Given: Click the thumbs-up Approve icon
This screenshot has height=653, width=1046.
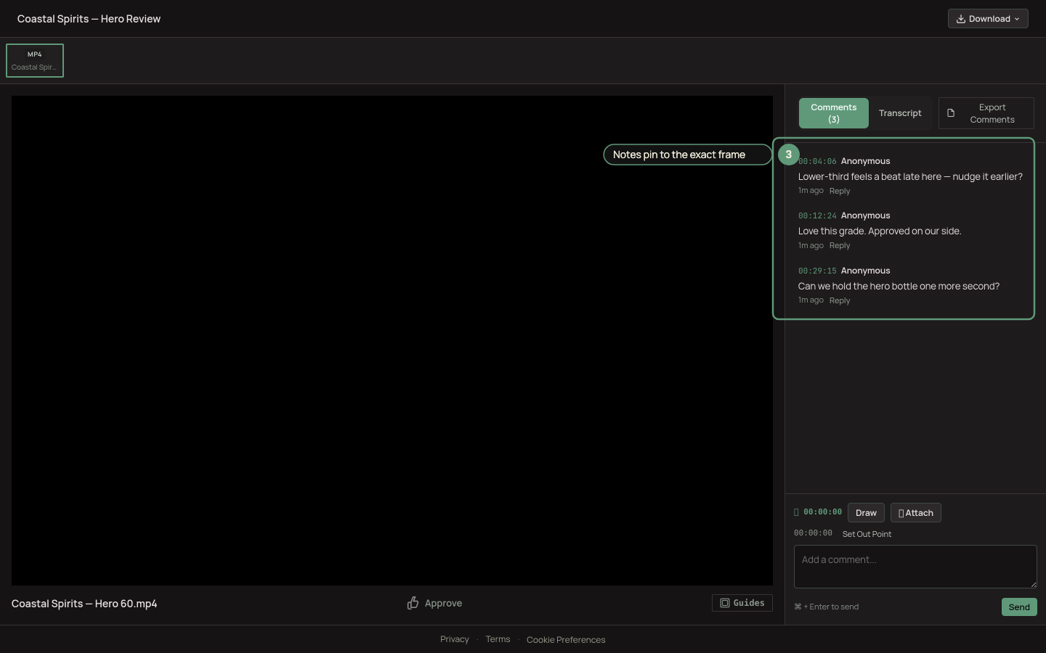Looking at the screenshot, I should 413,603.
